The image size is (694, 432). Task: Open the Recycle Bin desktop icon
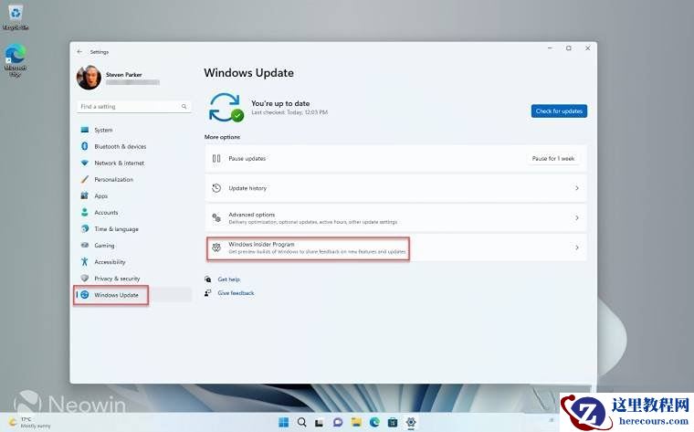tap(16, 17)
